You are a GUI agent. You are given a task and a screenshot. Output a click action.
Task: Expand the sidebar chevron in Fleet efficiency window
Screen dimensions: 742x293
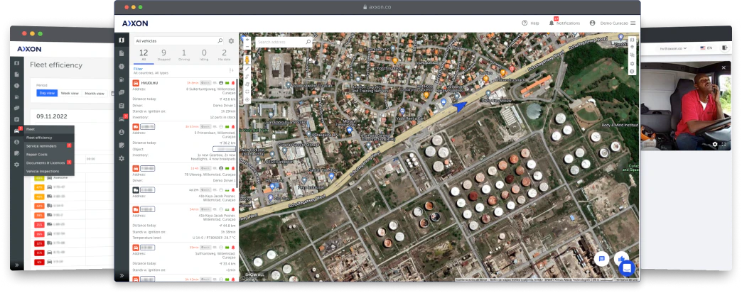point(17,265)
